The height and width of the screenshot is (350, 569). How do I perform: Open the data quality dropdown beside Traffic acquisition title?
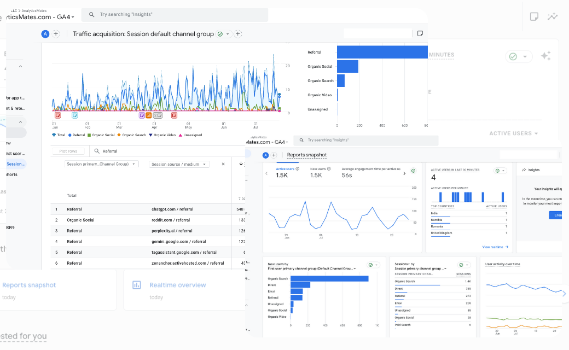224,34
